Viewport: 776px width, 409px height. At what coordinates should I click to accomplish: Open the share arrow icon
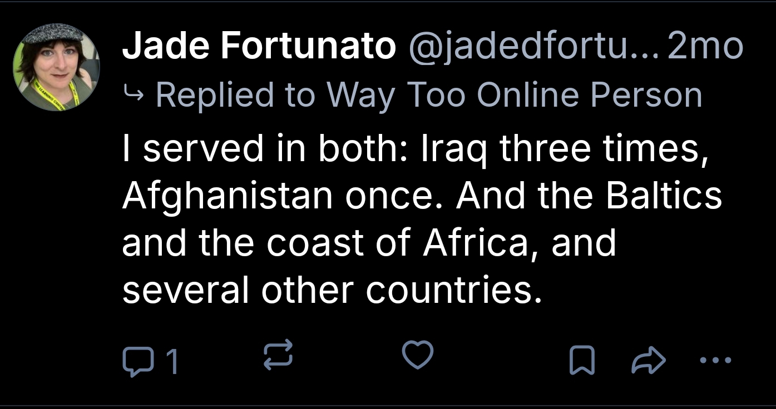click(649, 361)
